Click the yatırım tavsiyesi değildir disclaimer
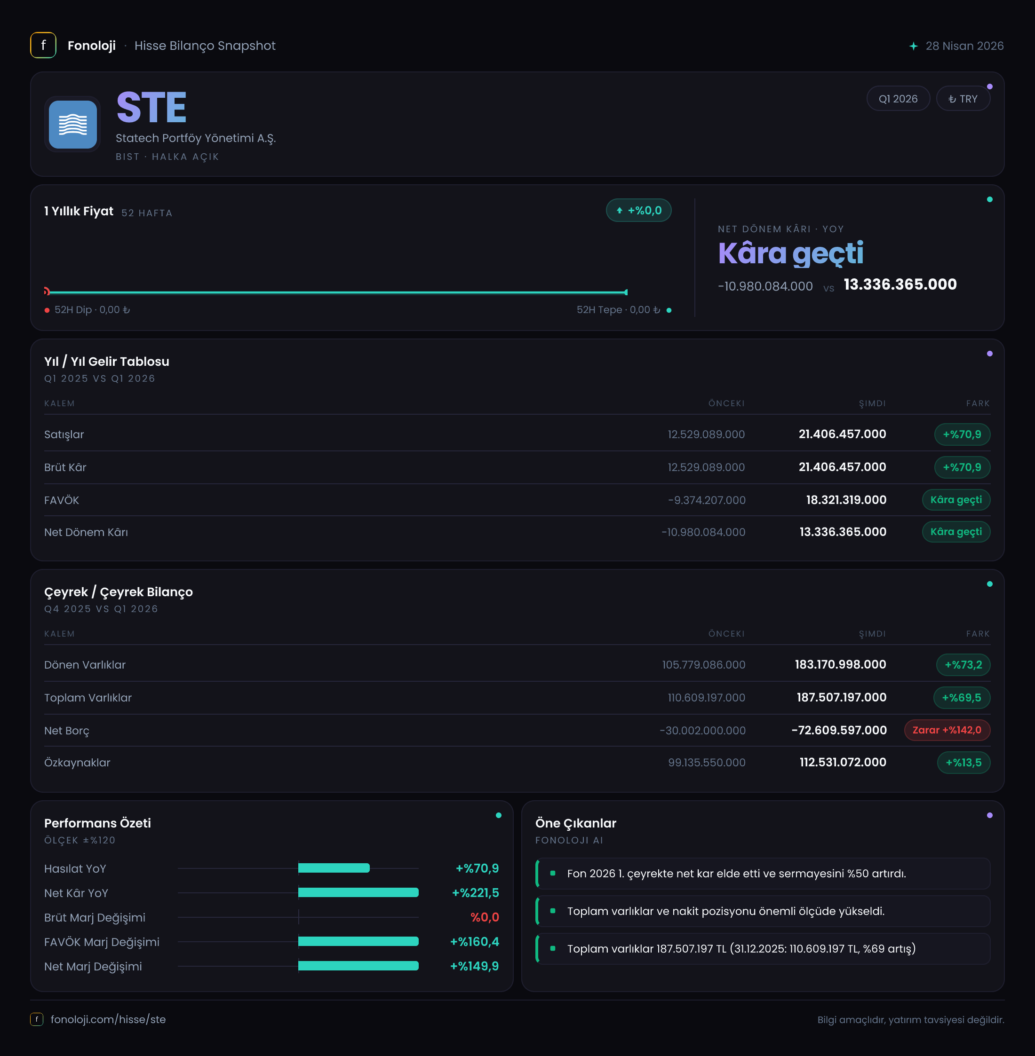The height and width of the screenshot is (1056, 1035). (x=910, y=1020)
